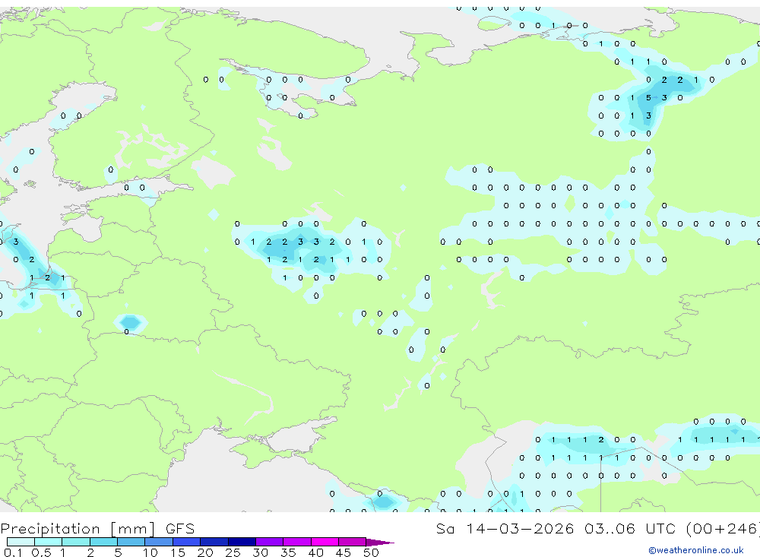
Task: Click legend label '20'
Action: click(205, 552)
